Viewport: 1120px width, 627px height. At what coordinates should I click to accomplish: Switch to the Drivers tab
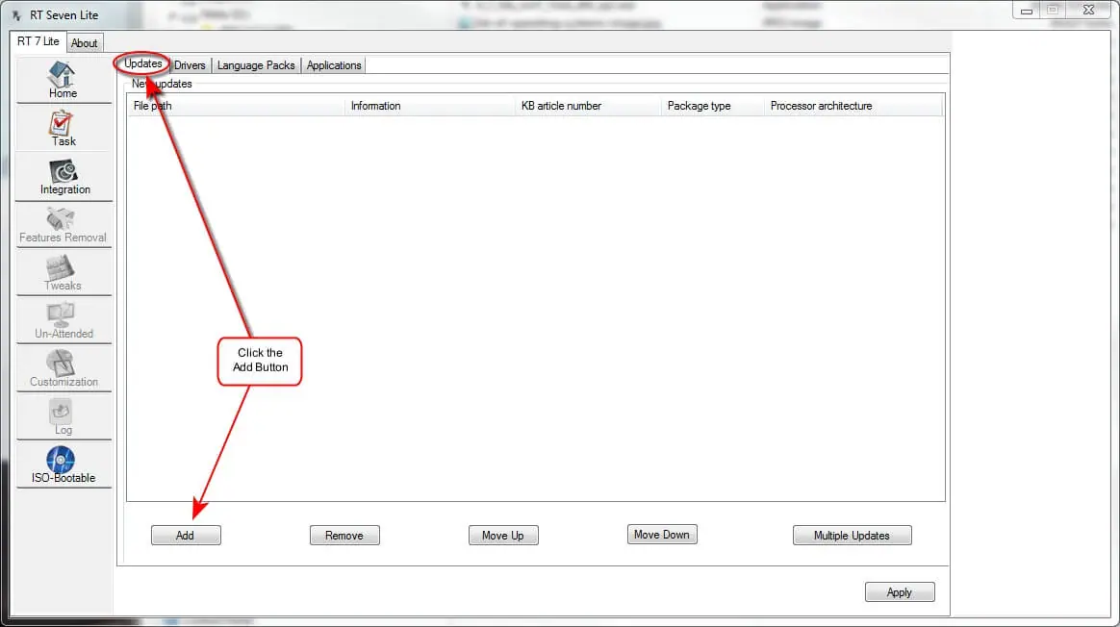point(190,65)
